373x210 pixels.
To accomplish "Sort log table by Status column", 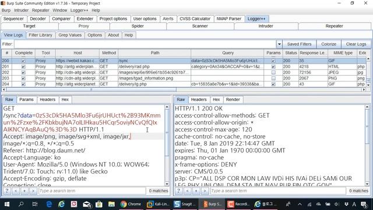I will coord(291,53).
